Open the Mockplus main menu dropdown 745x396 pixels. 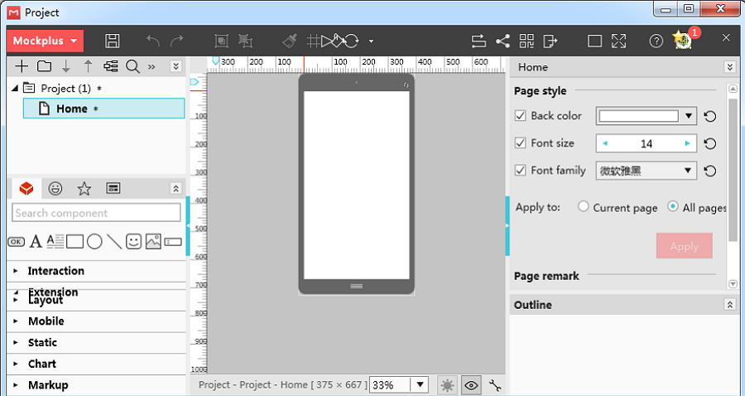(x=46, y=41)
